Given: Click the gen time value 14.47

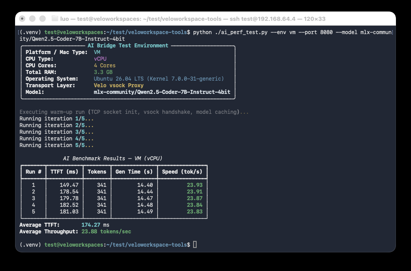Looking at the screenshot, I should tap(145, 198).
